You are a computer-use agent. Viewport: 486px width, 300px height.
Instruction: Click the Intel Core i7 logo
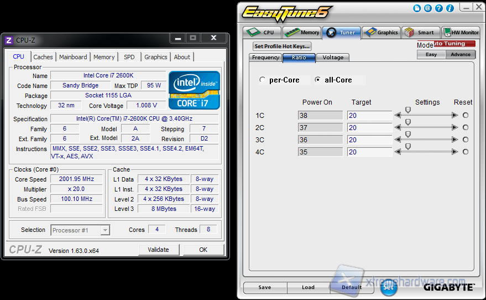click(194, 90)
